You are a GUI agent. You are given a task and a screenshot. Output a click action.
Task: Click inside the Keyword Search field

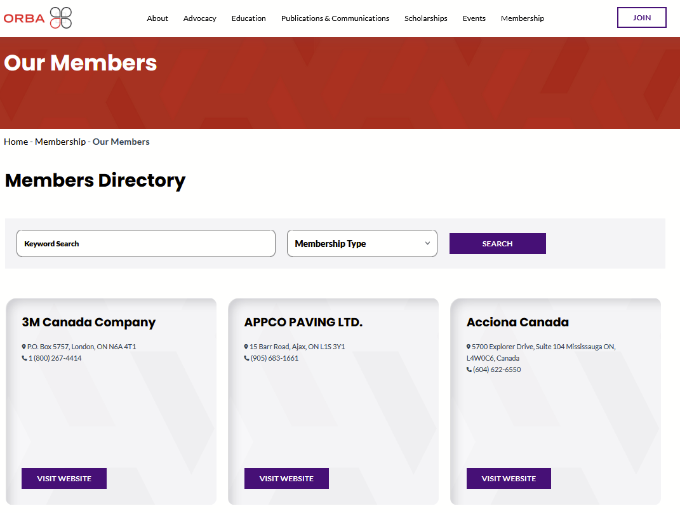coord(146,243)
